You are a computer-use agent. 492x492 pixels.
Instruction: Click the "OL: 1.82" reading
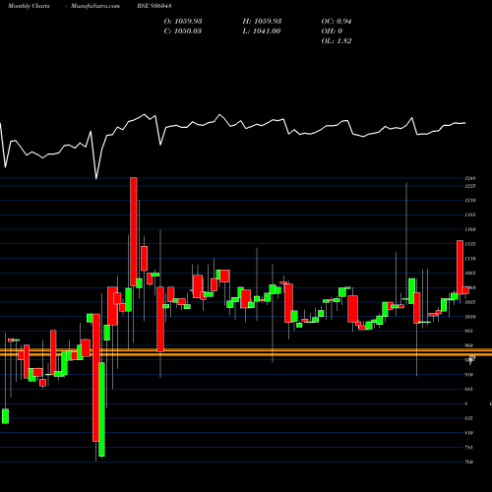pos(337,41)
